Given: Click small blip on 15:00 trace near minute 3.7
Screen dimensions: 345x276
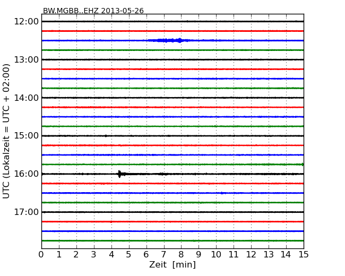Looking at the screenshot, I should 106,136.
